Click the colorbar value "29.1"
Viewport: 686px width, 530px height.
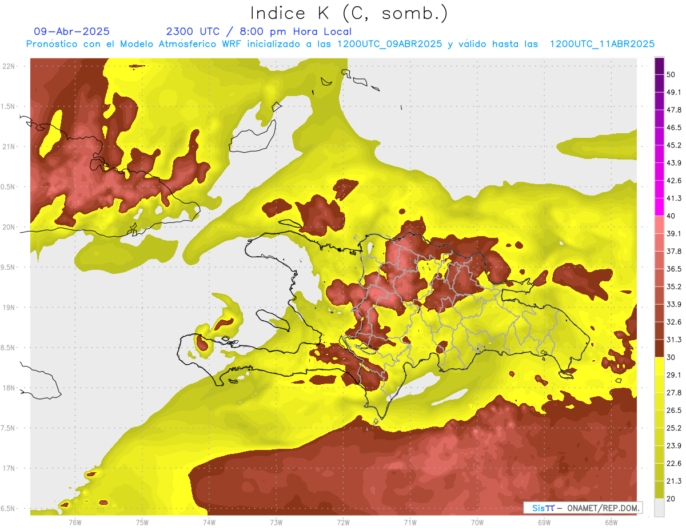(x=674, y=374)
